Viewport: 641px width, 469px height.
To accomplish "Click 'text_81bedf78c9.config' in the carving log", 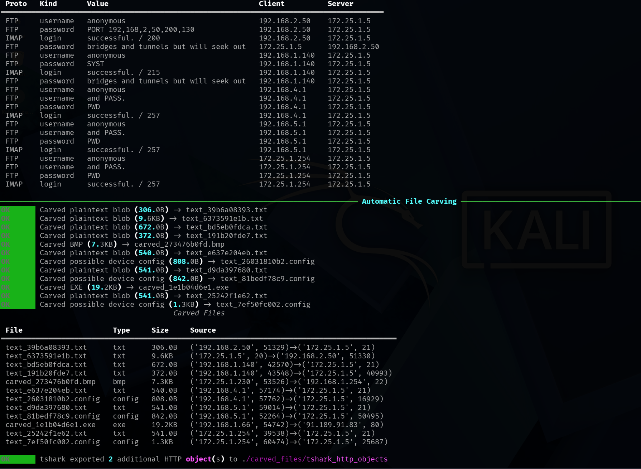I will click(x=268, y=279).
